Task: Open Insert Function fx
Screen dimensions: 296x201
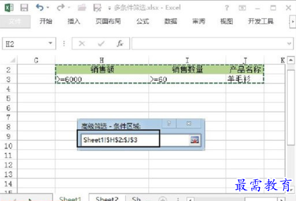Action: coord(120,44)
